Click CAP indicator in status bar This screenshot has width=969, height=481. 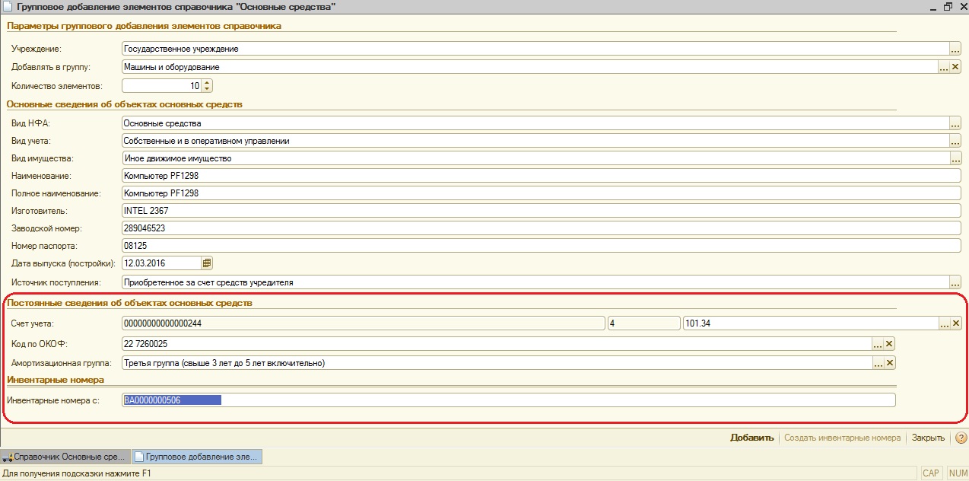931,473
